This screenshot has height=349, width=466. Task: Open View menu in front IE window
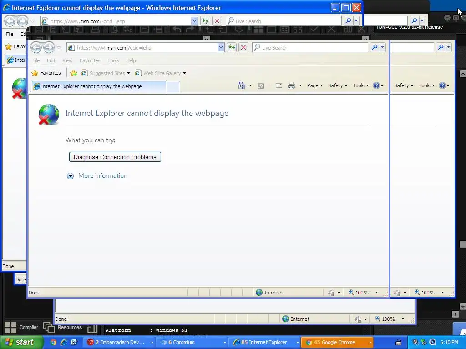(x=67, y=60)
